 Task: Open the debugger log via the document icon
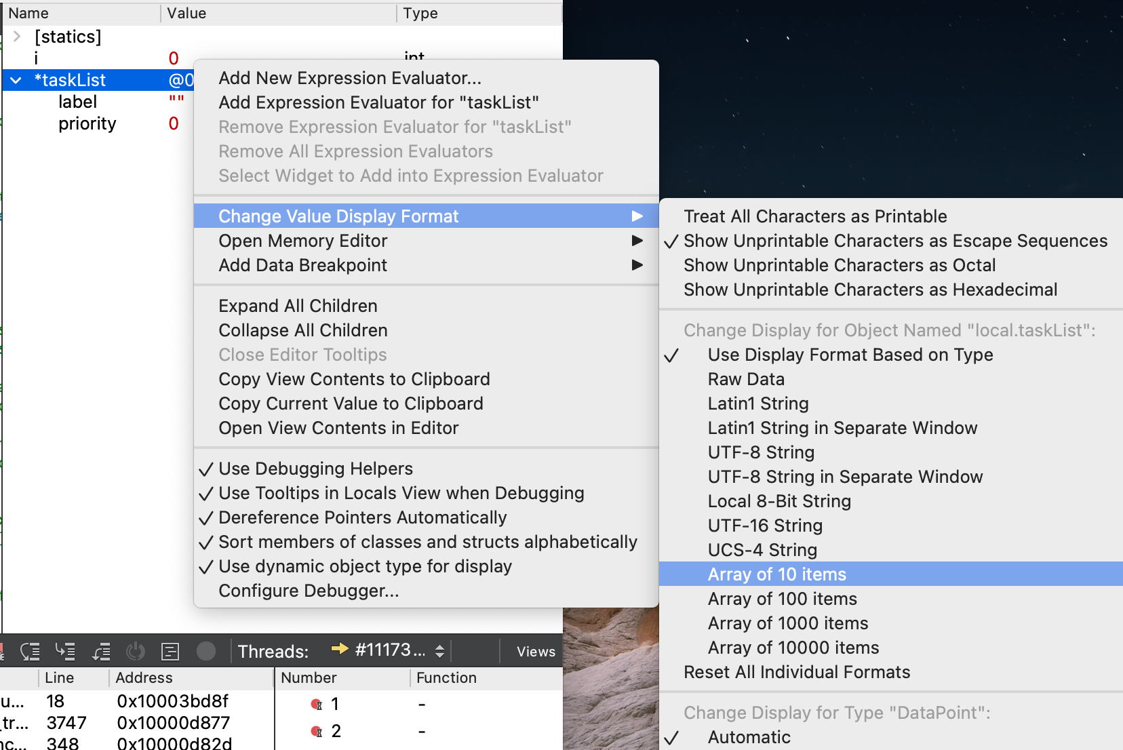click(x=170, y=651)
